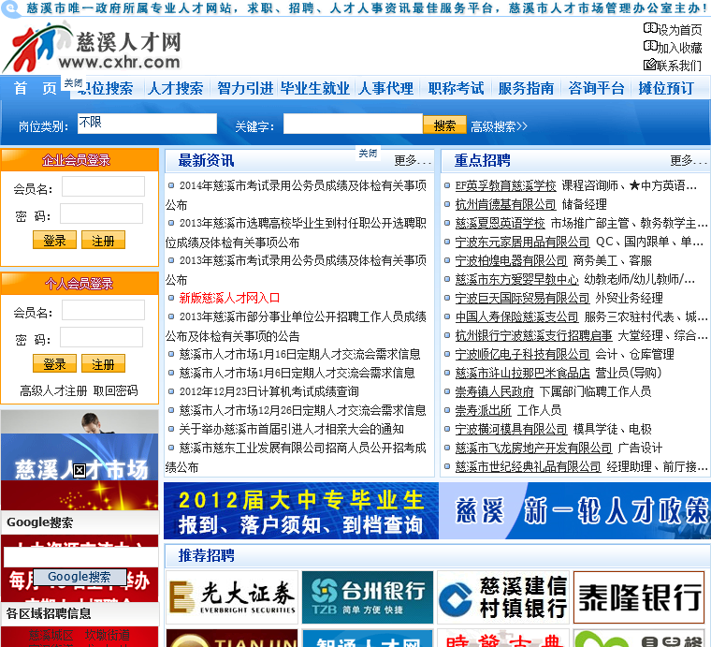Open 慈溪市飞龙房地产开发有限公司 link

(x=533, y=448)
